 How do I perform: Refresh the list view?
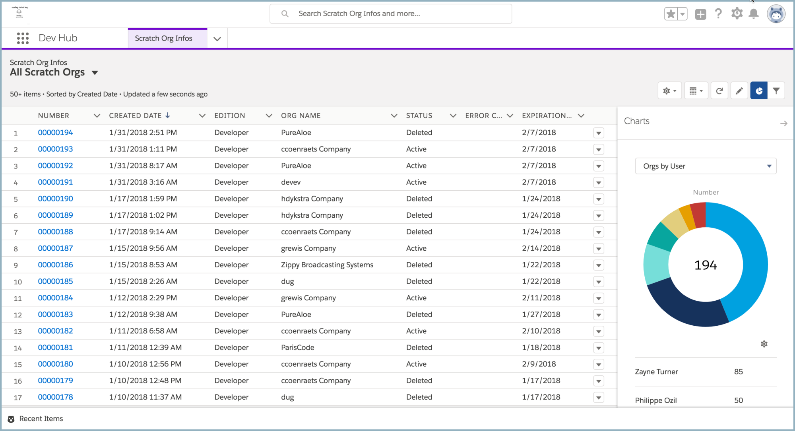(719, 91)
